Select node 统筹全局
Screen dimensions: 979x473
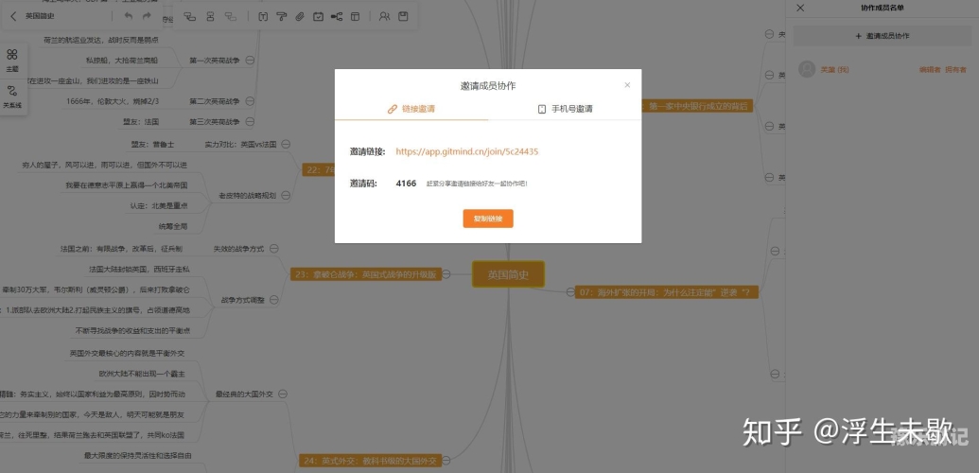(x=173, y=226)
